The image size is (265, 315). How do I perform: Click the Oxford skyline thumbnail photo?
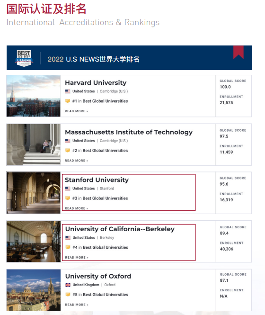(34, 290)
